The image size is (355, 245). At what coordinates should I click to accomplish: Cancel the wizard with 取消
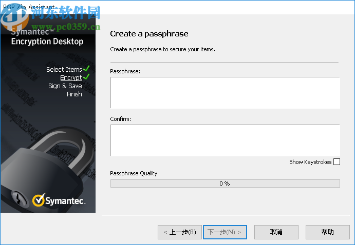(x=276, y=232)
